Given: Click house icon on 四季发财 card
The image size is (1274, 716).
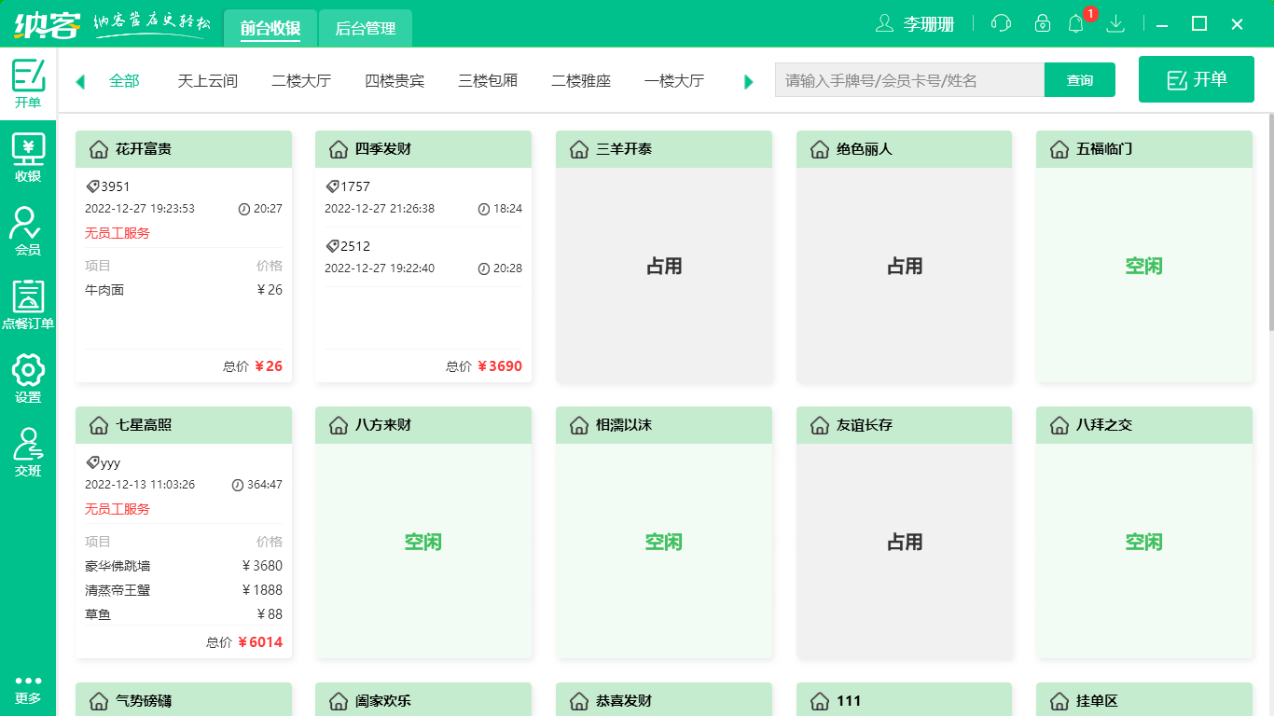Looking at the screenshot, I should point(338,149).
